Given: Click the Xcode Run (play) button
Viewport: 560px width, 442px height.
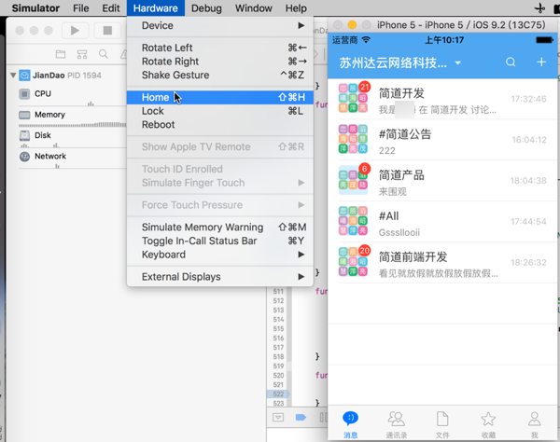Looking at the screenshot, I should (75, 31).
